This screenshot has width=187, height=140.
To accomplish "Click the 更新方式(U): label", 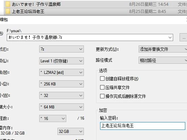I will pos(107,49).
